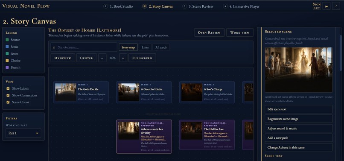Click The Odyssey of Homer (Lattimore) title

tap(85, 30)
